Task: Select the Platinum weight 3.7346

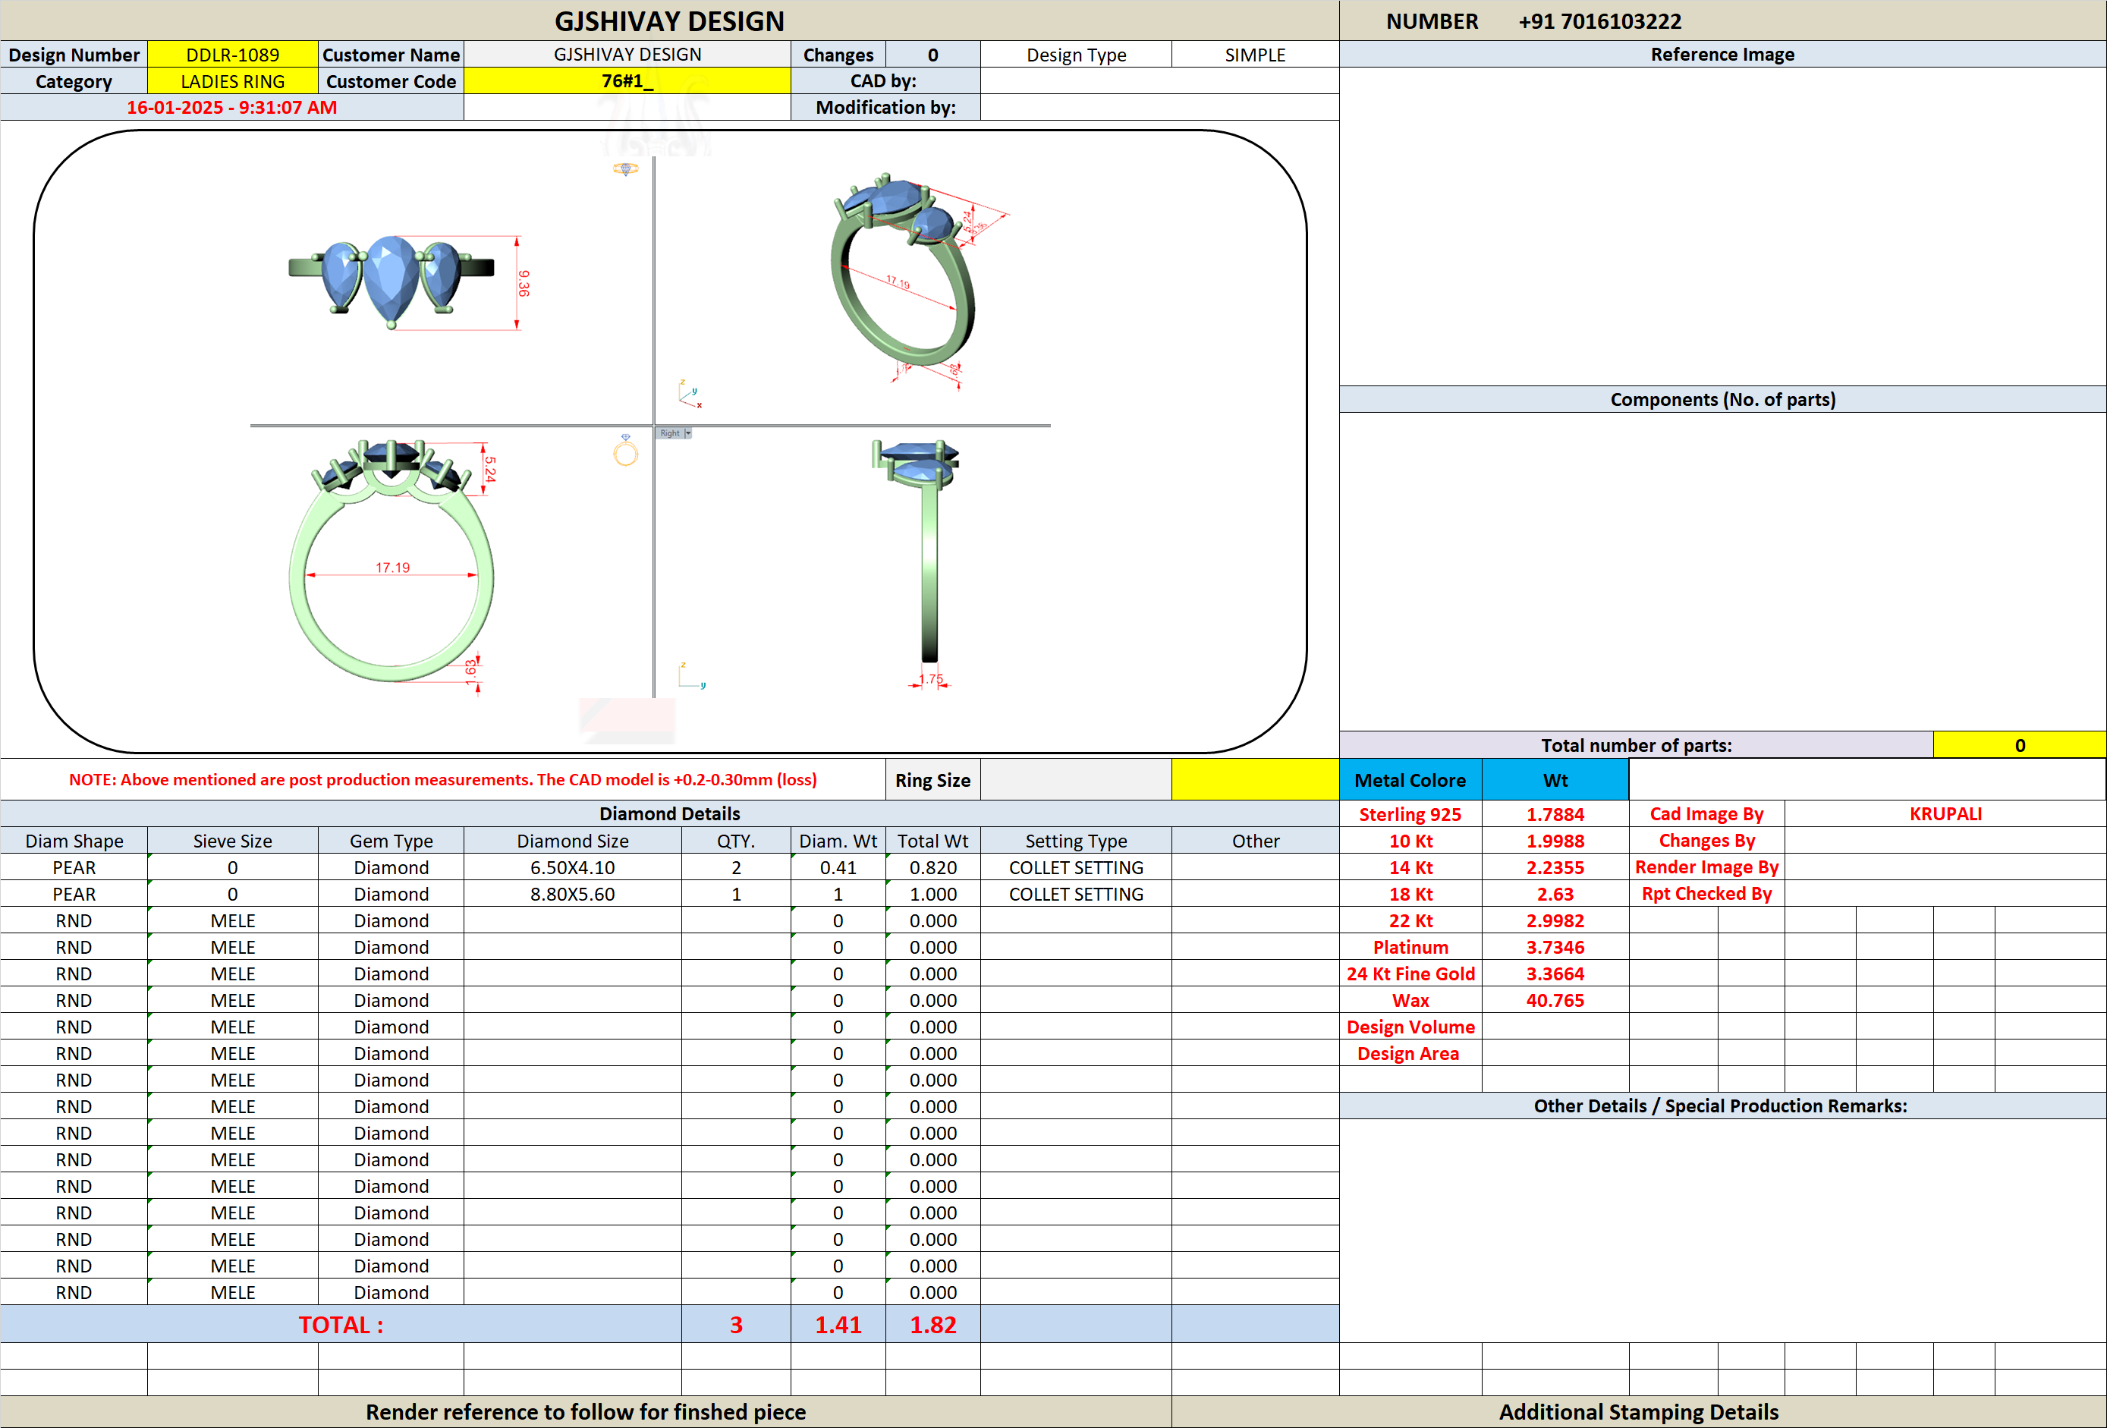Action: point(1555,946)
